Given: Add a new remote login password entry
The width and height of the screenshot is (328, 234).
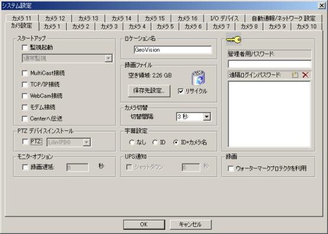Looking at the screenshot, I should click(295, 75).
